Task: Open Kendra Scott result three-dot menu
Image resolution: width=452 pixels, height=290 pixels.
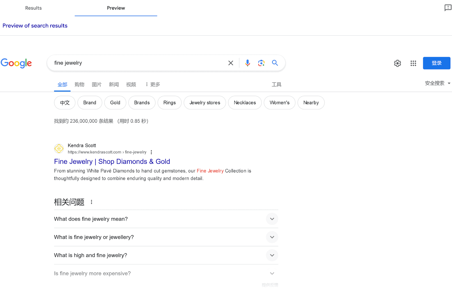Action: [151, 152]
